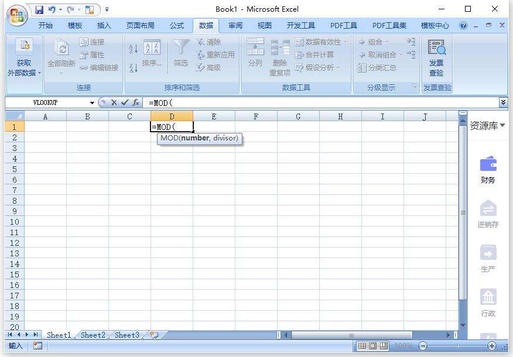Viewport: 513px width, 357px height.
Task: Open the 页面布局 ribbon tab
Action: click(141, 26)
